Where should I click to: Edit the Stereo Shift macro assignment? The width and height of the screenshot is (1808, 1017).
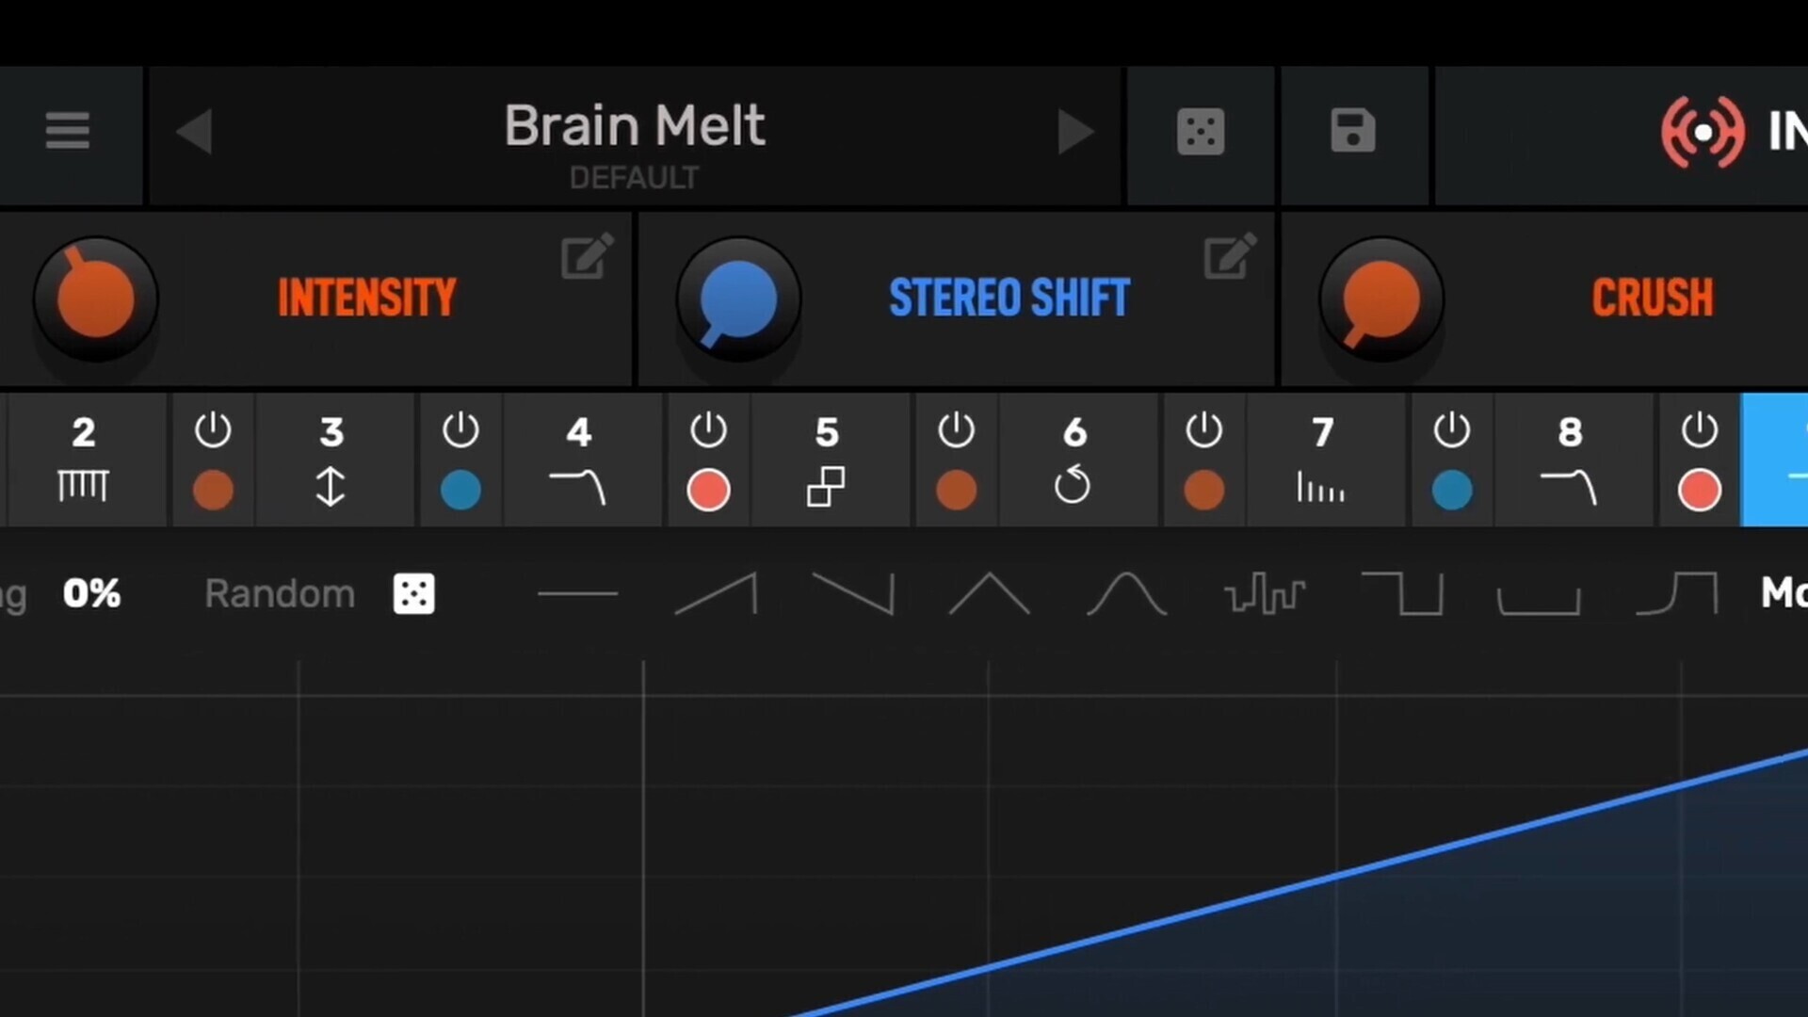[x=1229, y=256]
